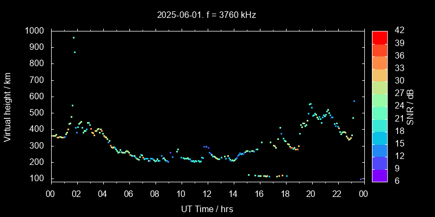Click the 'SNR / dB' colorbar label

[409, 106]
